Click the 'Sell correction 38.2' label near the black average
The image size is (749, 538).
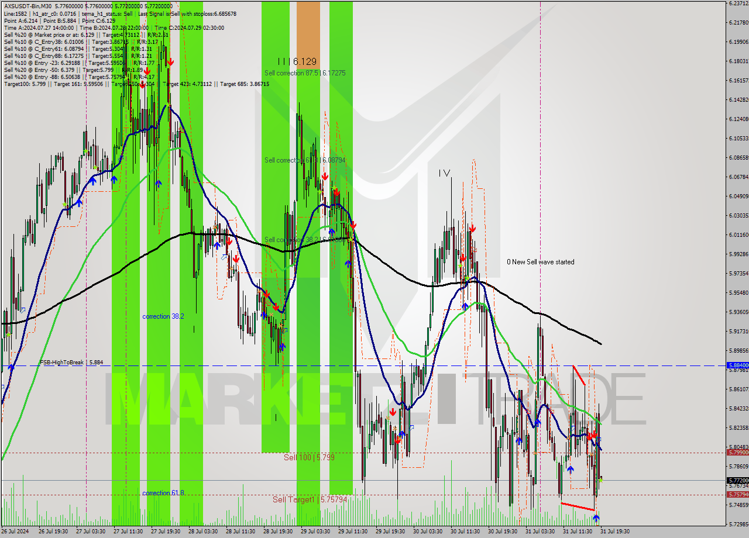[305, 239]
